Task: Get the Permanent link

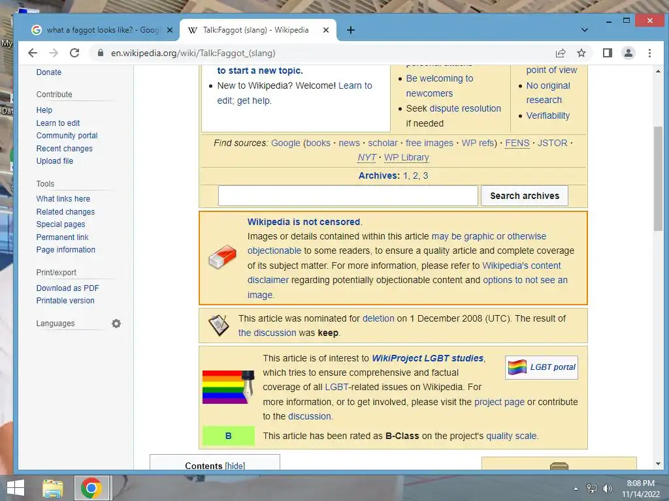Action: [x=62, y=237]
